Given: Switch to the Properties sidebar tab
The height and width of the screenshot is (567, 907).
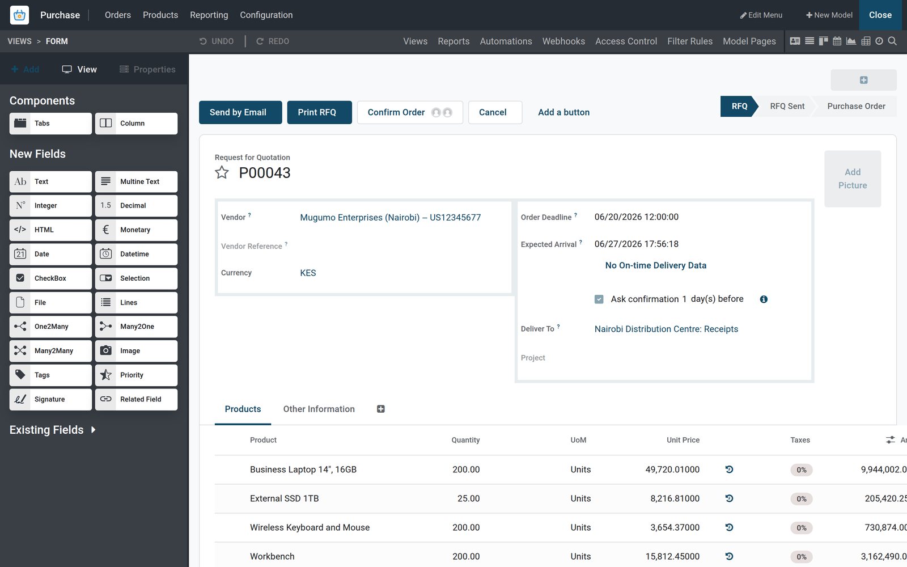Looking at the screenshot, I should tap(147, 69).
